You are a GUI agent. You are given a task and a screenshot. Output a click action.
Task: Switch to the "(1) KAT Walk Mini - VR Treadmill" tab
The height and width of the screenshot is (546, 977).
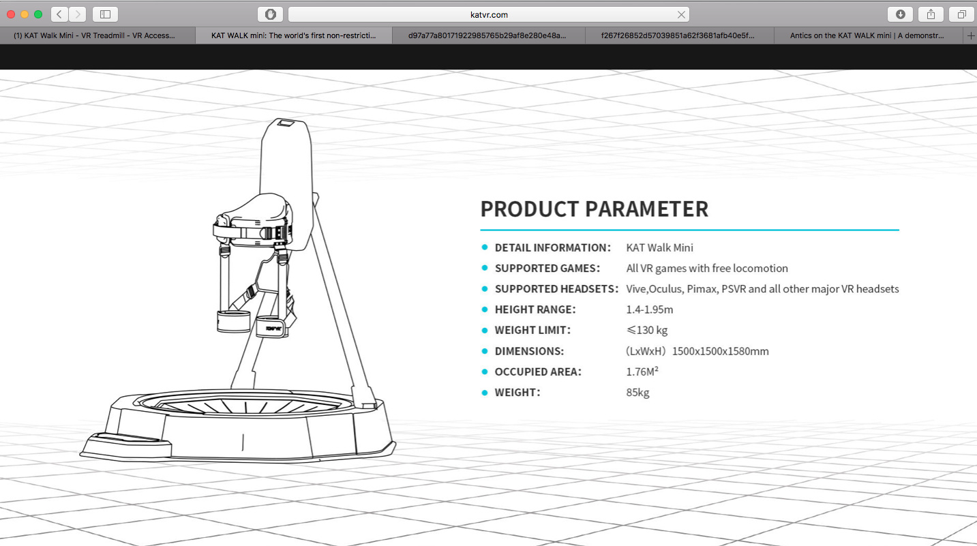coord(97,36)
